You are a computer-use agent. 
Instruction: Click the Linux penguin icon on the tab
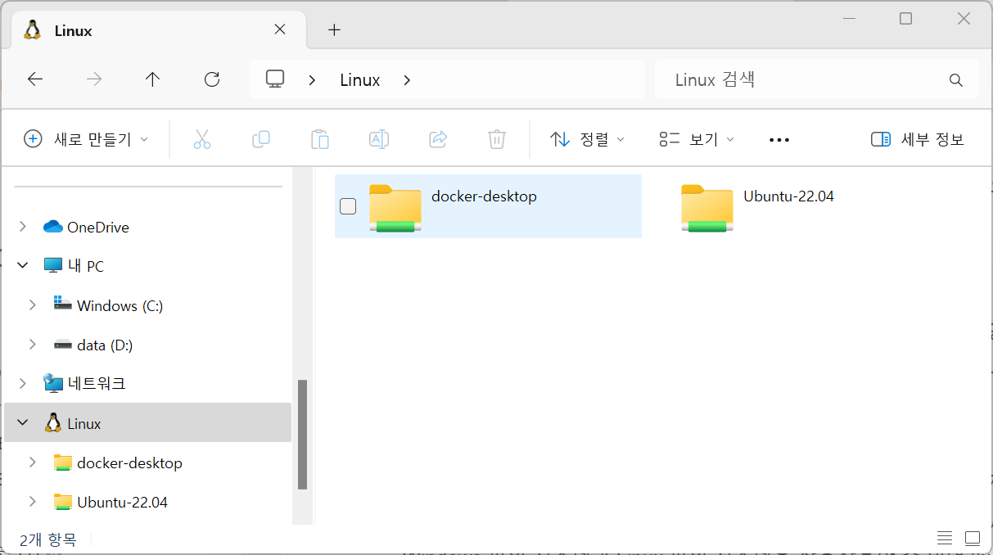33,30
